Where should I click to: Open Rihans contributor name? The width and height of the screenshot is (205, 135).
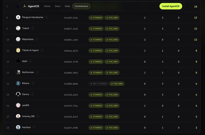click(x=26, y=83)
